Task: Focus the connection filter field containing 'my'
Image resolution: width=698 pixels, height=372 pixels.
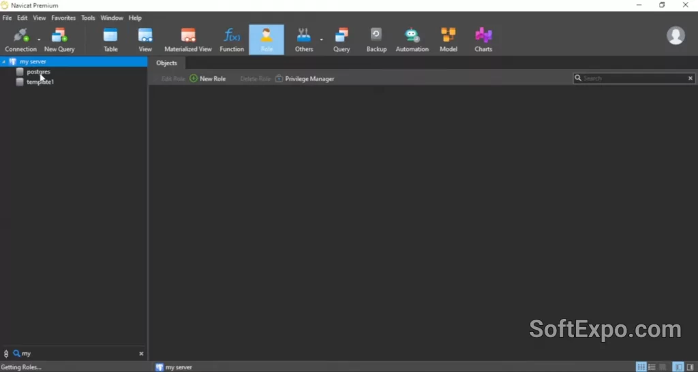Action: click(79, 354)
